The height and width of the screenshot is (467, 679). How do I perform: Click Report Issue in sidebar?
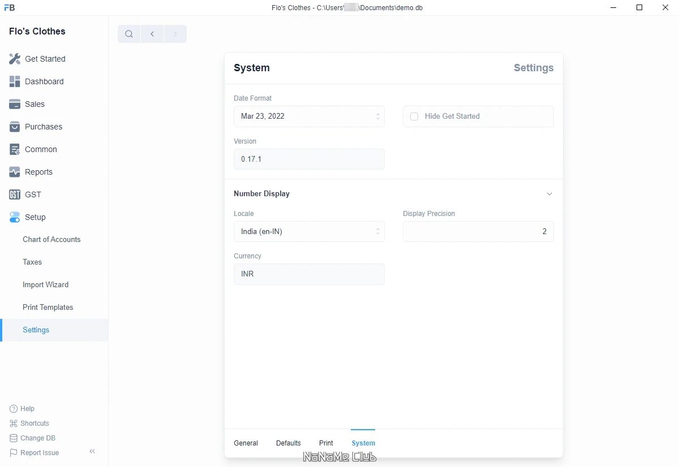point(39,453)
